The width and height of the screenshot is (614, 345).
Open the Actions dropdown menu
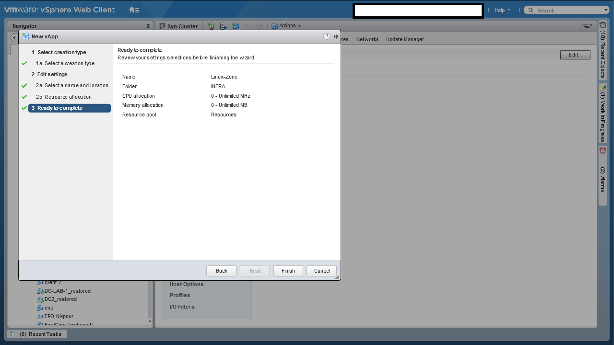287,26
